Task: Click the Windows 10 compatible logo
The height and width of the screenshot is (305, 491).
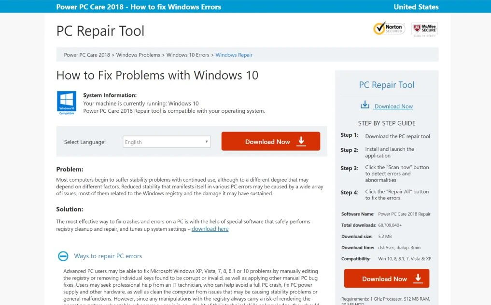Action: click(67, 103)
